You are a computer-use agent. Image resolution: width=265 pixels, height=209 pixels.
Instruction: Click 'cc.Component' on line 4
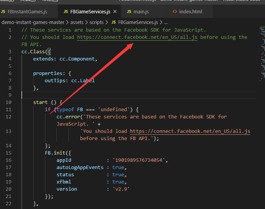tap(77, 59)
